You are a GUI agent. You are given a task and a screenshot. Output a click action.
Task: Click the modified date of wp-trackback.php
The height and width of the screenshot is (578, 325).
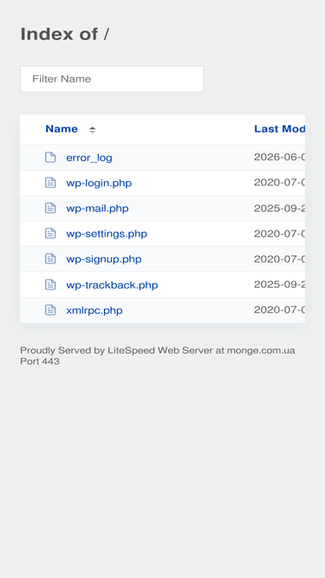(280, 284)
